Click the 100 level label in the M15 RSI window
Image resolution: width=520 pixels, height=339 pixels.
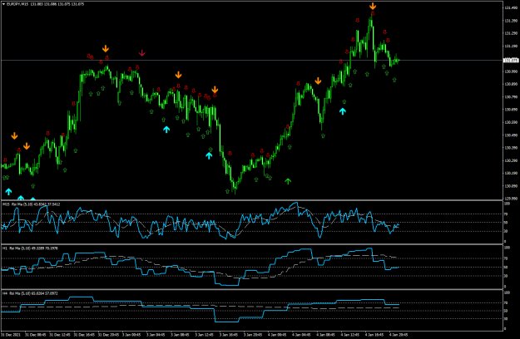(x=507, y=204)
